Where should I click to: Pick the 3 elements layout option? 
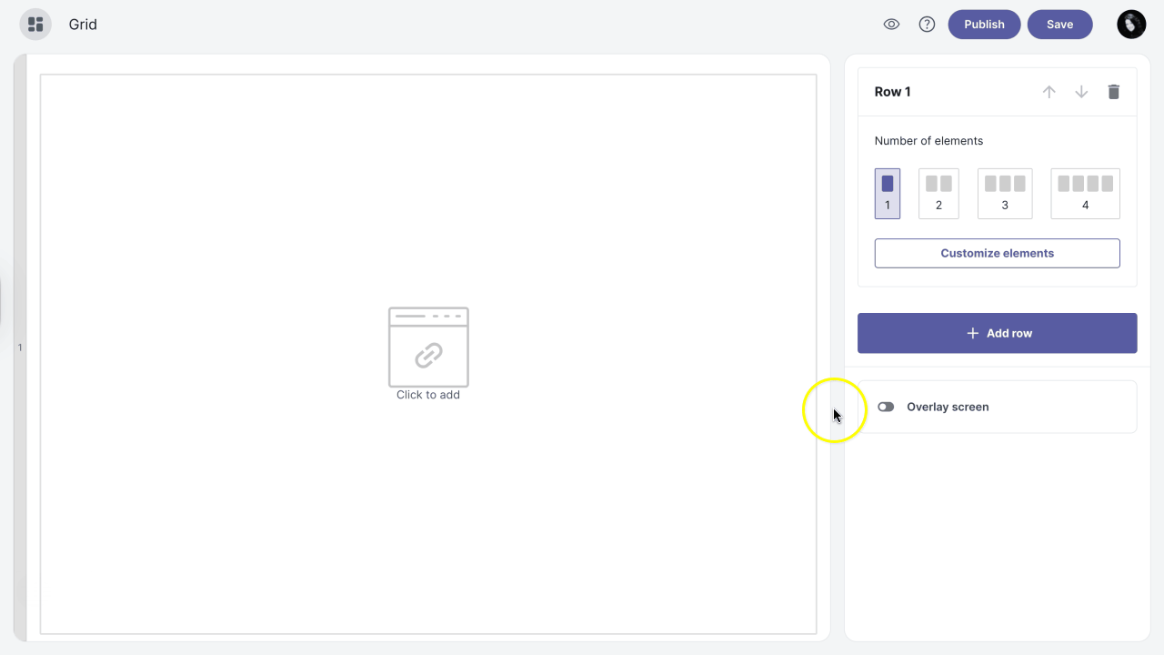click(x=1005, y=193)
